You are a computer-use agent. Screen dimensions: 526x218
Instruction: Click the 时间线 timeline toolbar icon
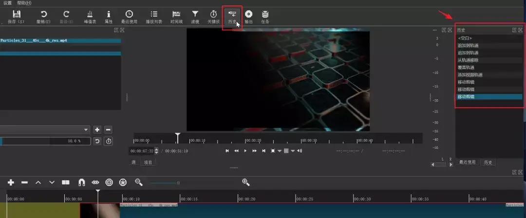(176, 17)
